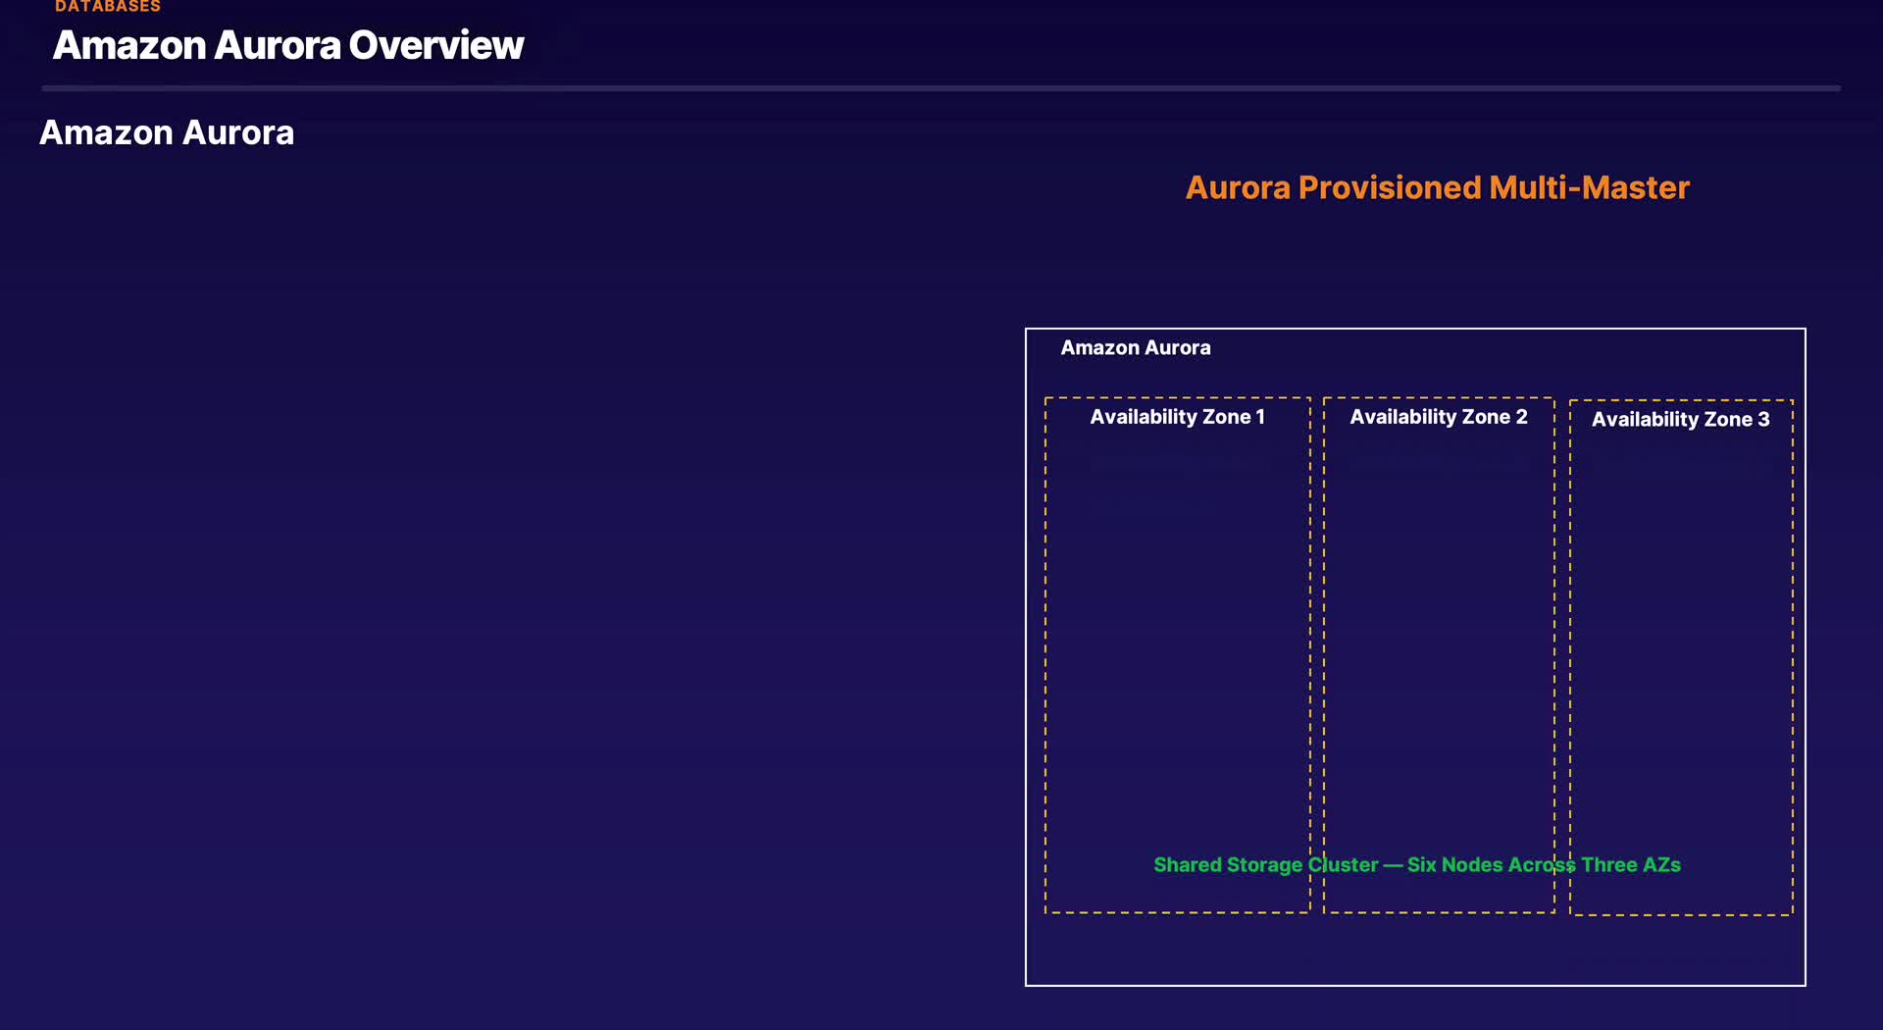Click the empty area inside the Availability Zone 2 box
This screenshot has width=1883, height=1030.
1439,638
